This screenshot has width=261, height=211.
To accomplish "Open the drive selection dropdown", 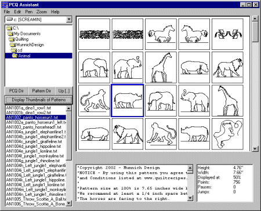I will tap(69, 19).
